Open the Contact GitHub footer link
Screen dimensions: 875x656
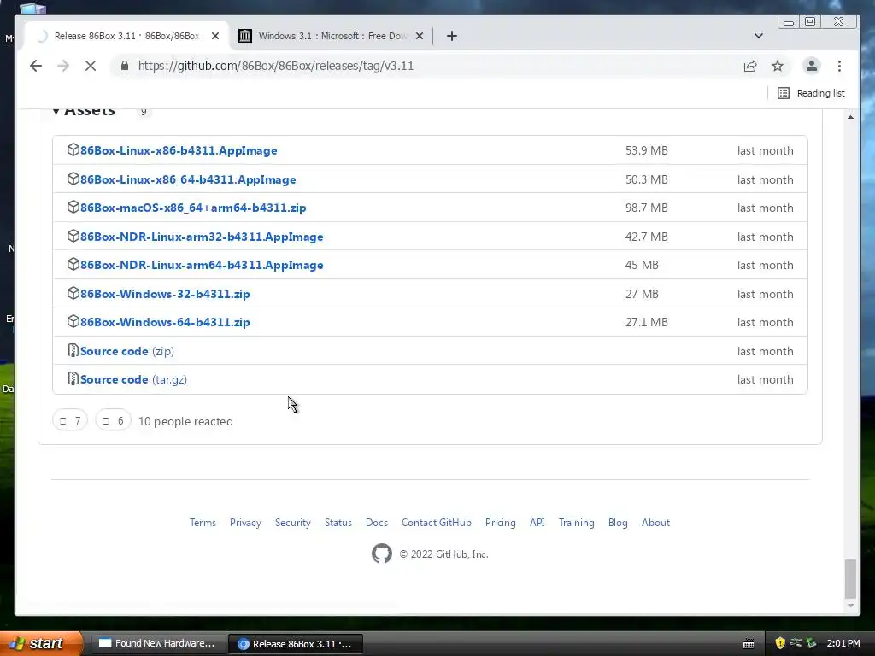click(437, 523)
